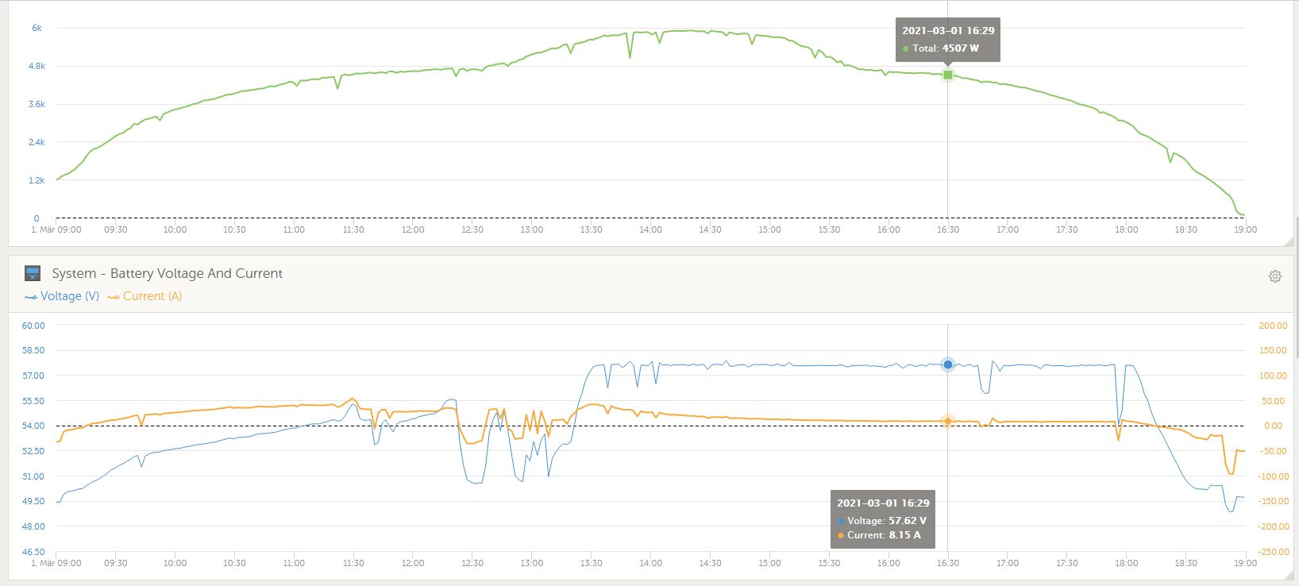
Task: Click the '1. Mär 09:00' label under top chart
Action: point(56,229)
